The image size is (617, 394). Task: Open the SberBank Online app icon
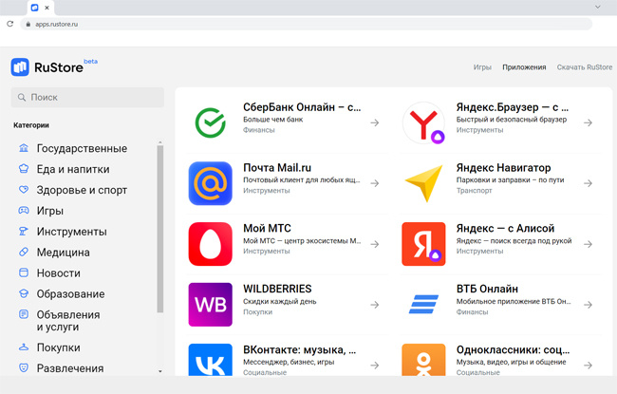211,122
